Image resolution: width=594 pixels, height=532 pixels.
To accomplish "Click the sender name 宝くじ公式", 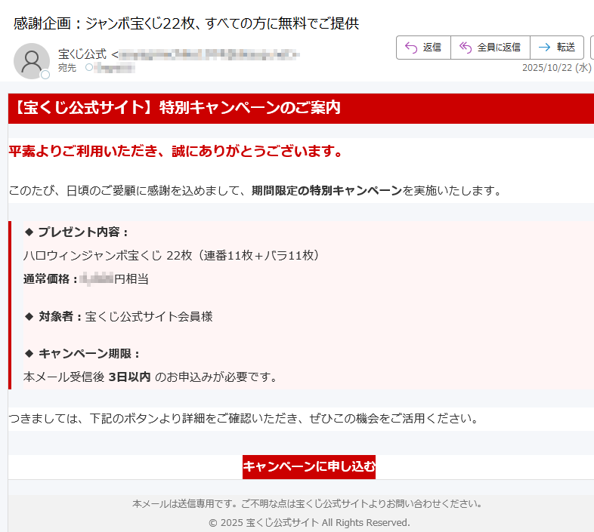I will pos(82,54).
